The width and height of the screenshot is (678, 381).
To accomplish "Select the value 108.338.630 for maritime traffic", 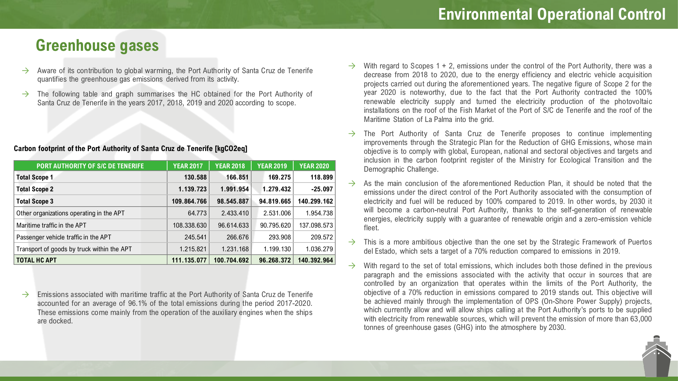I will pos(190,225).
